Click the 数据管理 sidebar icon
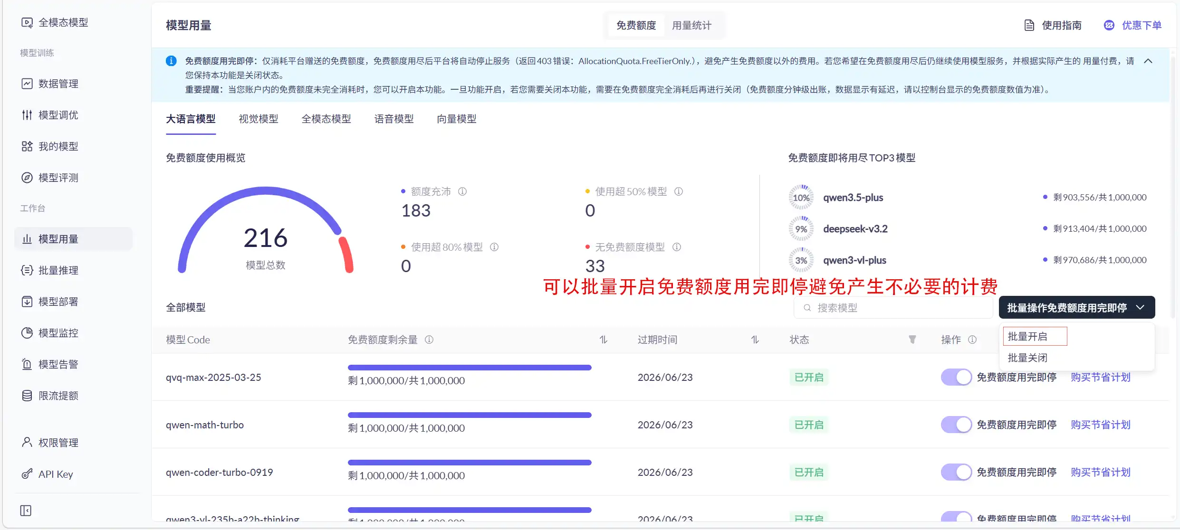This screenshot has height=530, width=1180. coord(27,84)
